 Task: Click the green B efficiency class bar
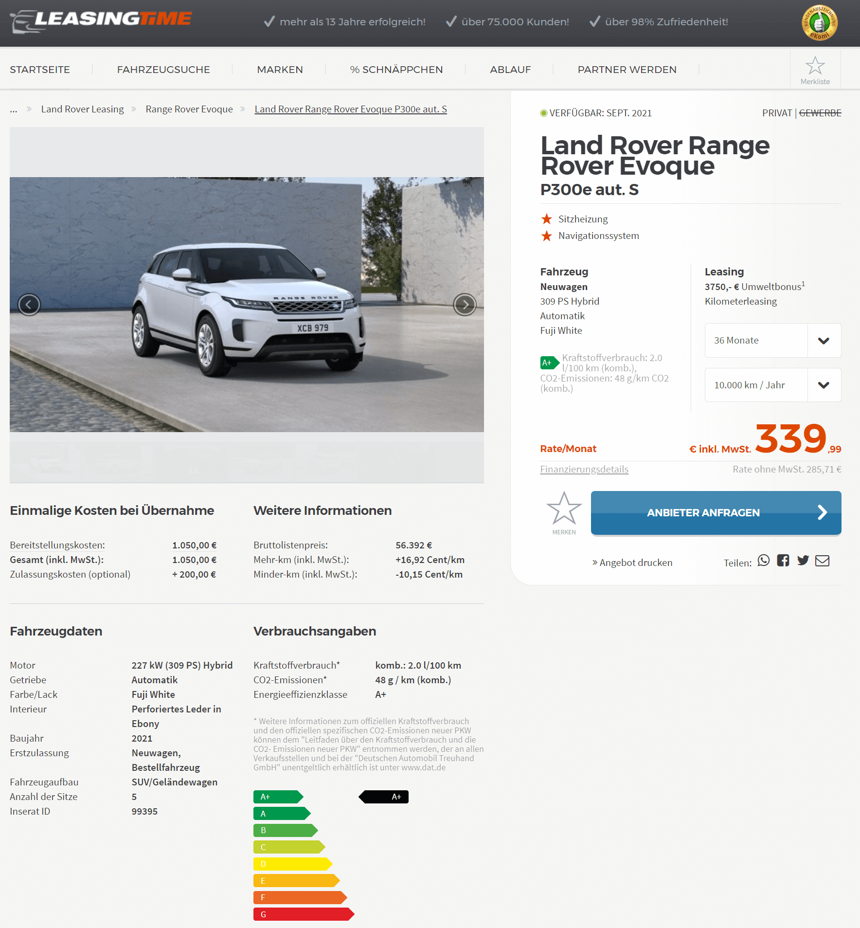286,830
